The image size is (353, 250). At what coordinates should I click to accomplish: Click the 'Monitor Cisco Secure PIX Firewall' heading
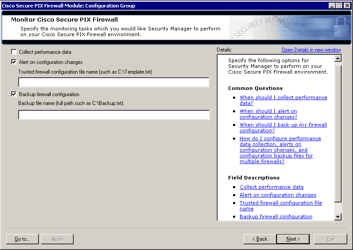coord(64,19)
